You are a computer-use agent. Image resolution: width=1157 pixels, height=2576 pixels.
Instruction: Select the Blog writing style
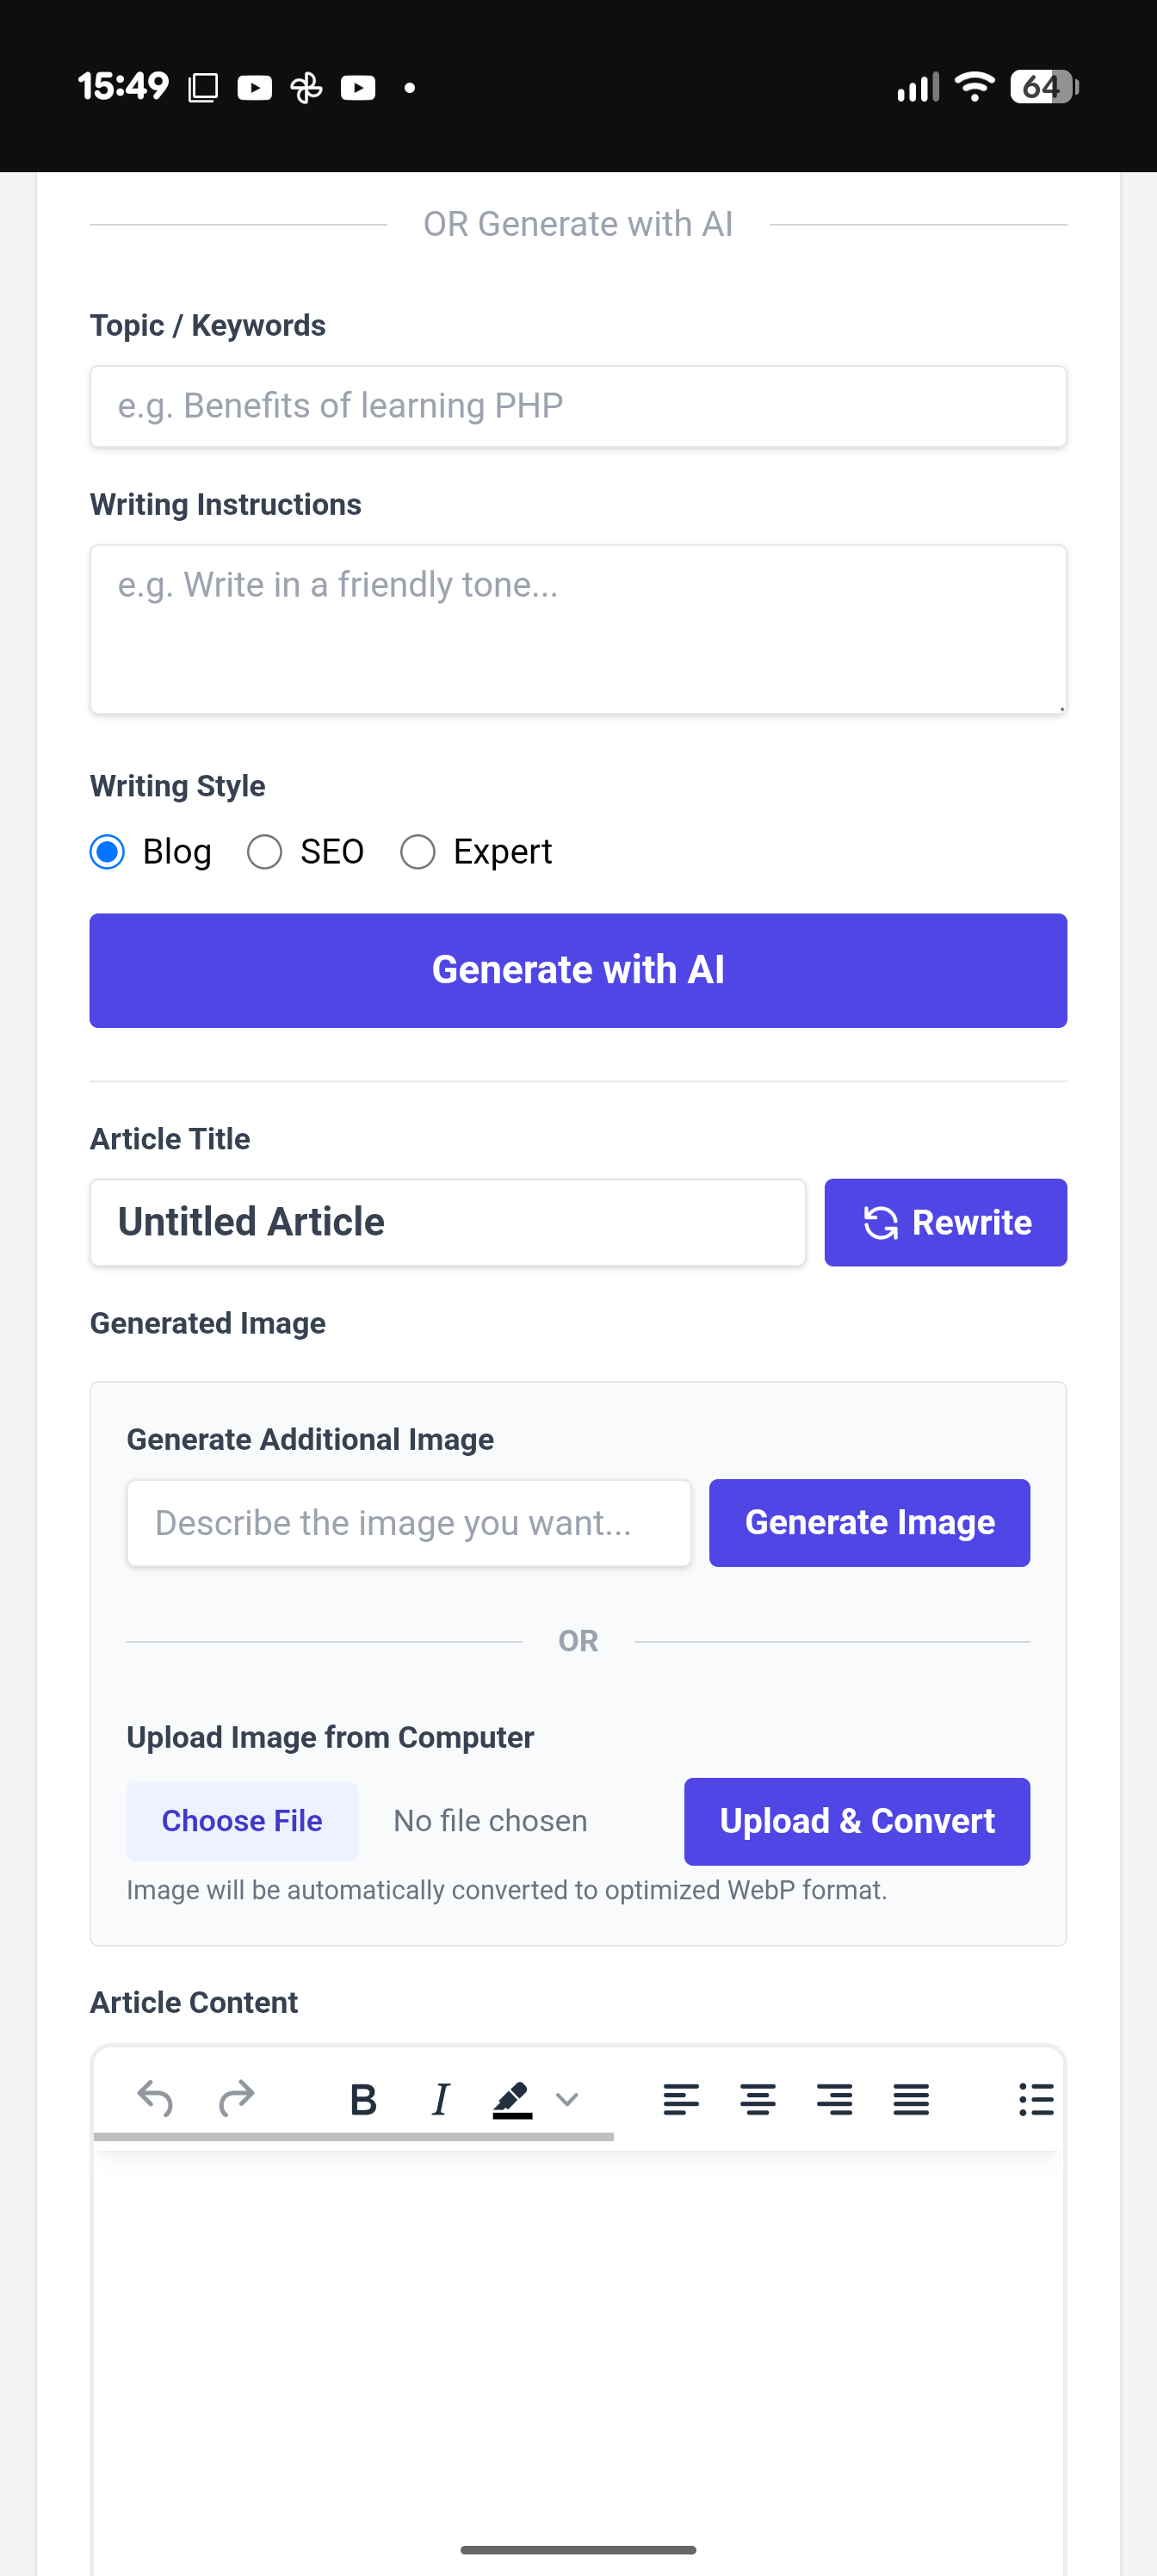tap(108, 852)
